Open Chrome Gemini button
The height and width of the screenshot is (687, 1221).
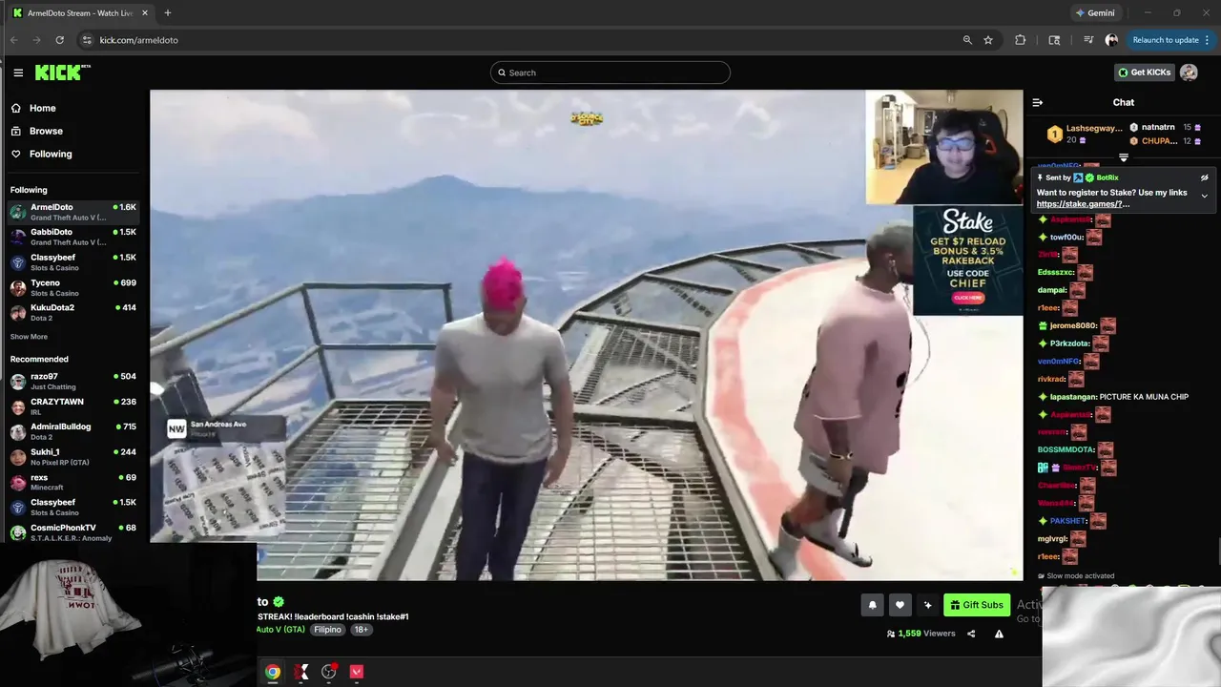point(1095,13)
